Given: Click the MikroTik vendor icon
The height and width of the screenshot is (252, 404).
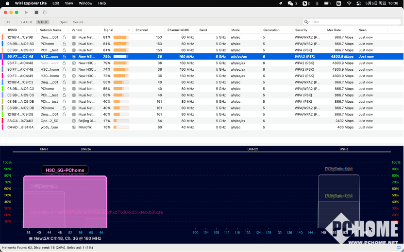Looking at the screenshot, I should coord(74,127).
